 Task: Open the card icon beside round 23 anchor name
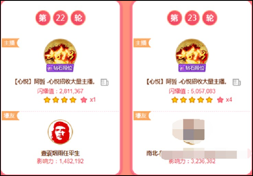pos(237,82)
